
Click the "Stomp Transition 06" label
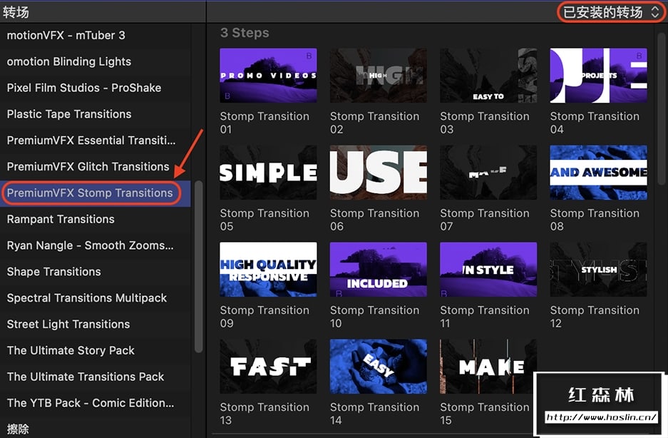(x=374, y=220)
